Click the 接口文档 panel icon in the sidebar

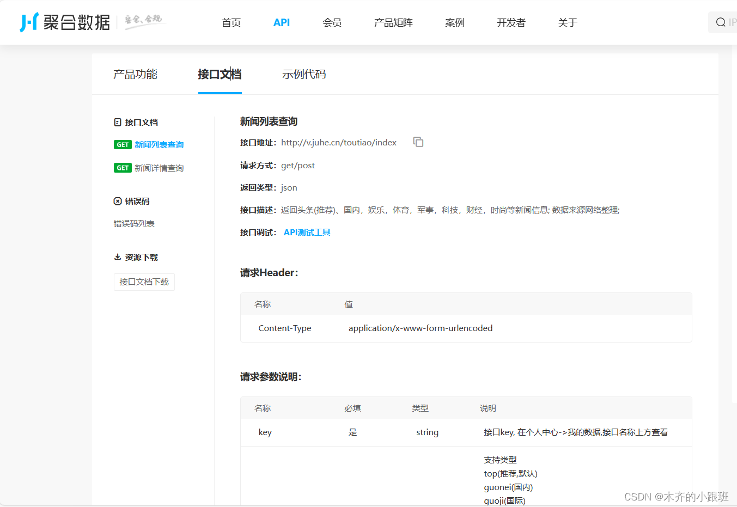click(118, 122)
